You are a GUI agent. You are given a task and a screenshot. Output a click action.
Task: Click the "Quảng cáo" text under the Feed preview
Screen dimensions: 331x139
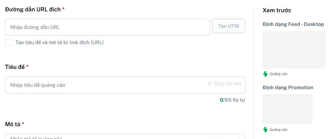pos(278,74)
